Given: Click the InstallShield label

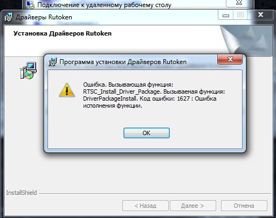Looking at the screenshot, I should (x=22, y=193).
